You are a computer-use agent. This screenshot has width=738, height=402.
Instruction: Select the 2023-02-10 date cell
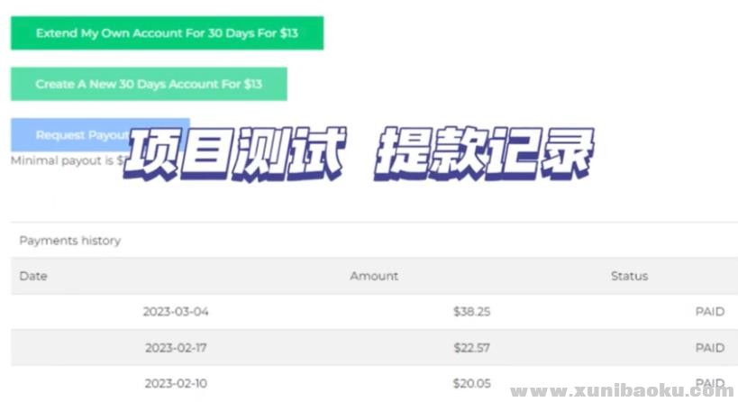click(176, 383)
